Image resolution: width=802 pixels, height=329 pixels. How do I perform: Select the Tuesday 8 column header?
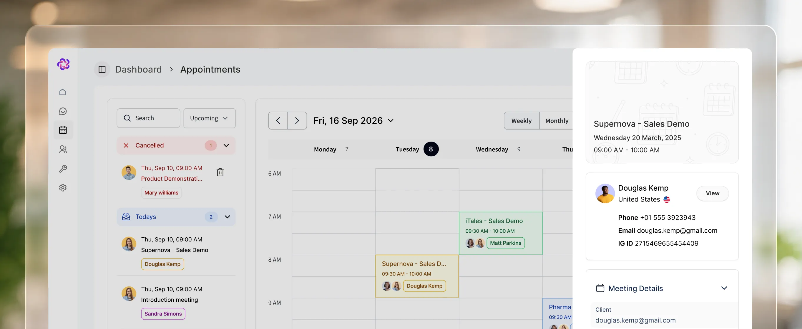click(417, 149)
